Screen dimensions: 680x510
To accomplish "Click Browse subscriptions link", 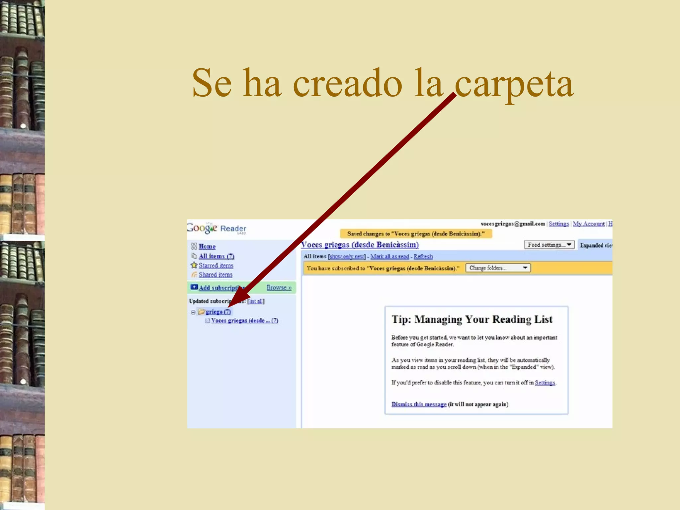I will [279, 288].
